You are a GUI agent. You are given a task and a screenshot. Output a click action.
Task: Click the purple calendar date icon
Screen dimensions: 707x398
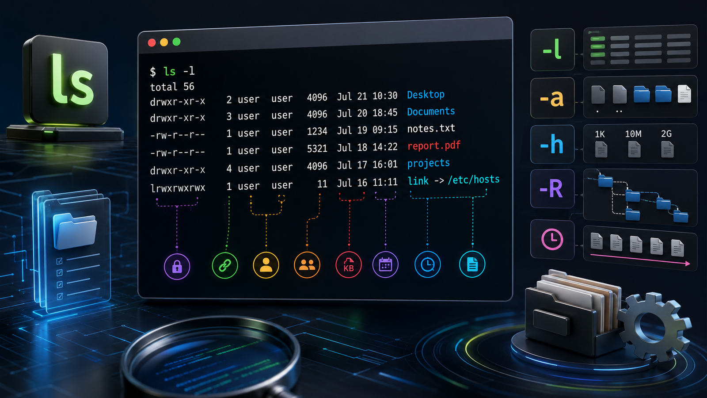tap(386, 265)
